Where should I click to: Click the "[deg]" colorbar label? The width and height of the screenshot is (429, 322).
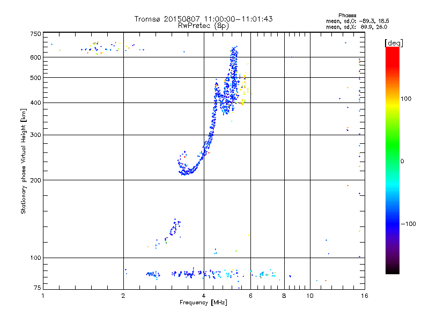(394, 43)
